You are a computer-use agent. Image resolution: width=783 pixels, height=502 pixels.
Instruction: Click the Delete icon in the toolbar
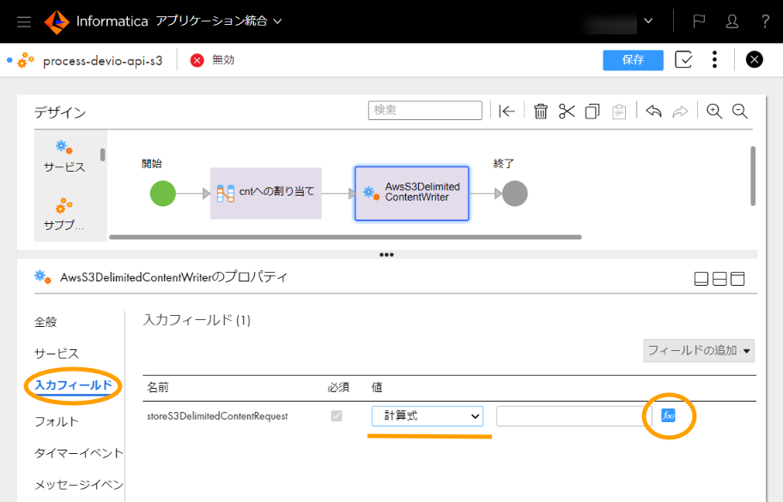[540, 110]
